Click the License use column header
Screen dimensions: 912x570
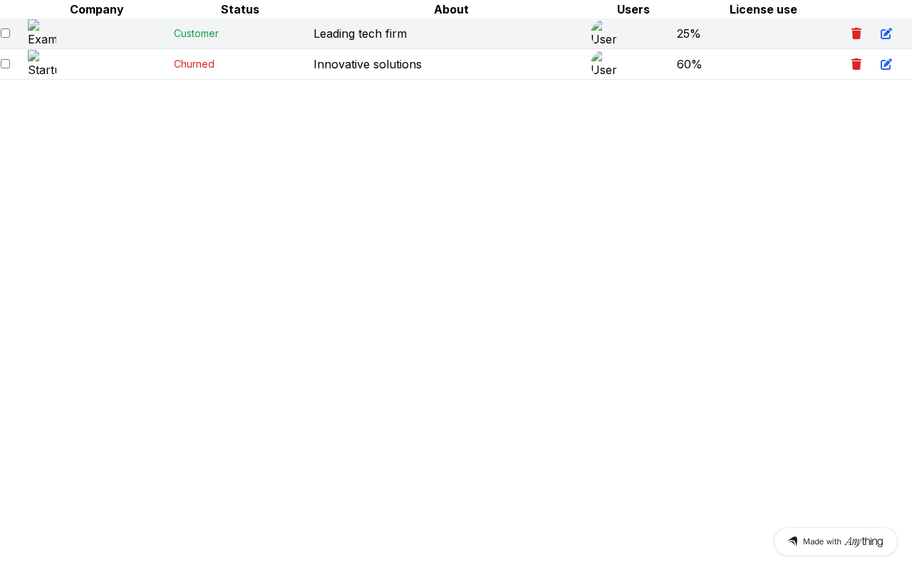pos(763,9)
